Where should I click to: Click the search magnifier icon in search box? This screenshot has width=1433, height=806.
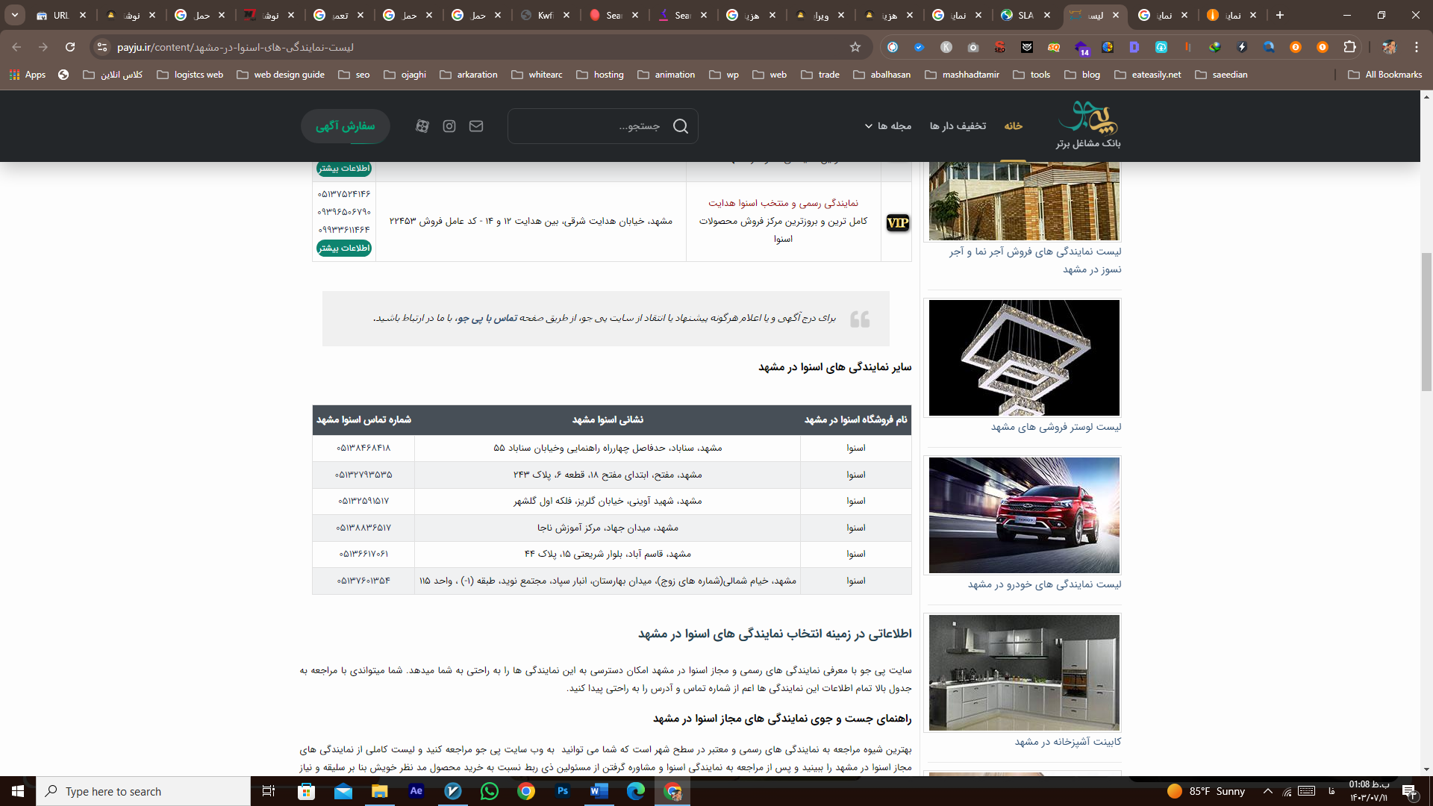pyautogui.click(x=680, y=126)
